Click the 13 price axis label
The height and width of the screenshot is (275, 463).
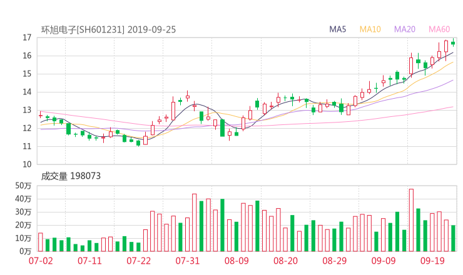27,110
